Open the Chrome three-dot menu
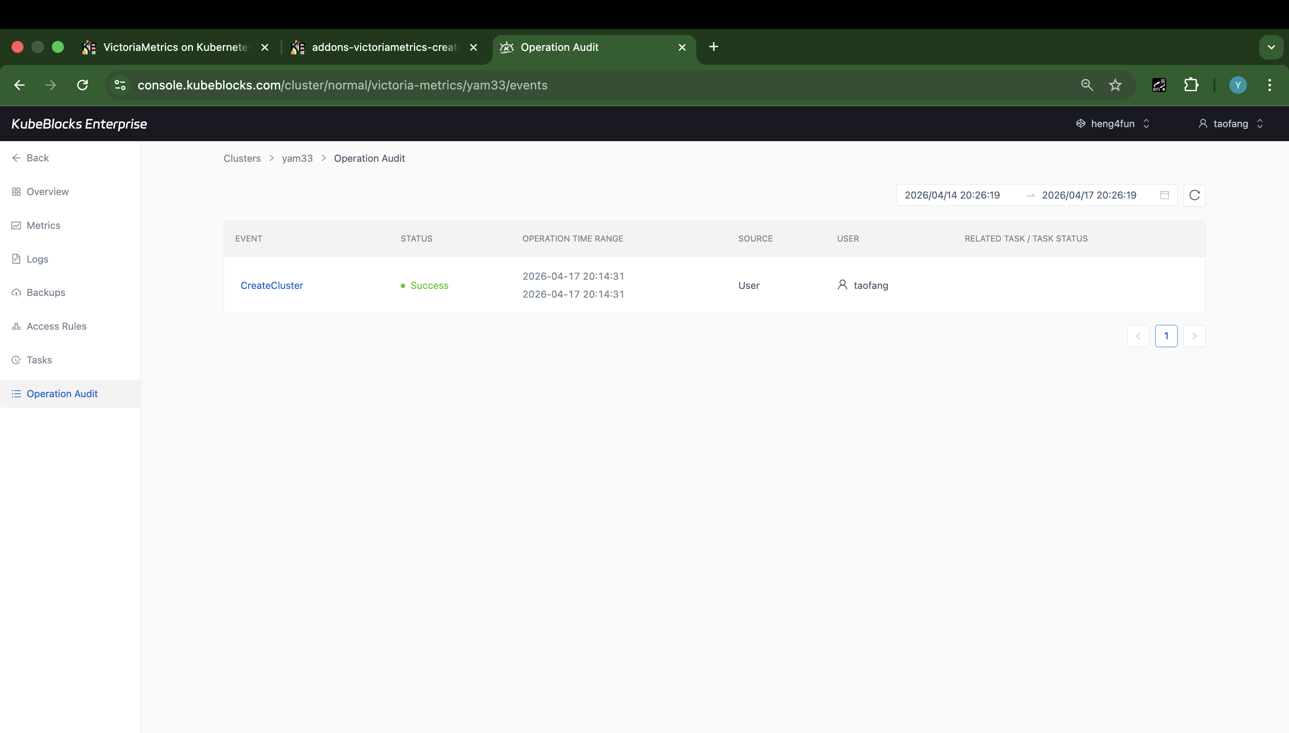Screen dimensions: 1289x733 pos(1269,85)
